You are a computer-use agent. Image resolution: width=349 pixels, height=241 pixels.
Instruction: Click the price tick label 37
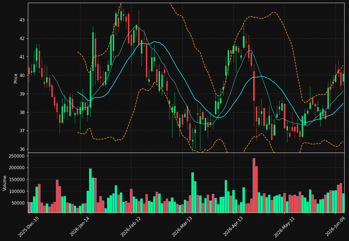click(22, 131)
